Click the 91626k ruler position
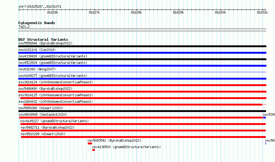This screenshot has height=162, width=275. point(53,12)
